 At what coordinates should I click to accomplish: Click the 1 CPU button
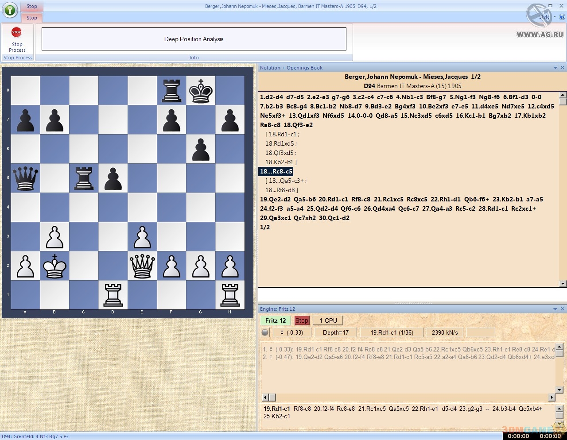pyautogui.click(x=328, y=320)
